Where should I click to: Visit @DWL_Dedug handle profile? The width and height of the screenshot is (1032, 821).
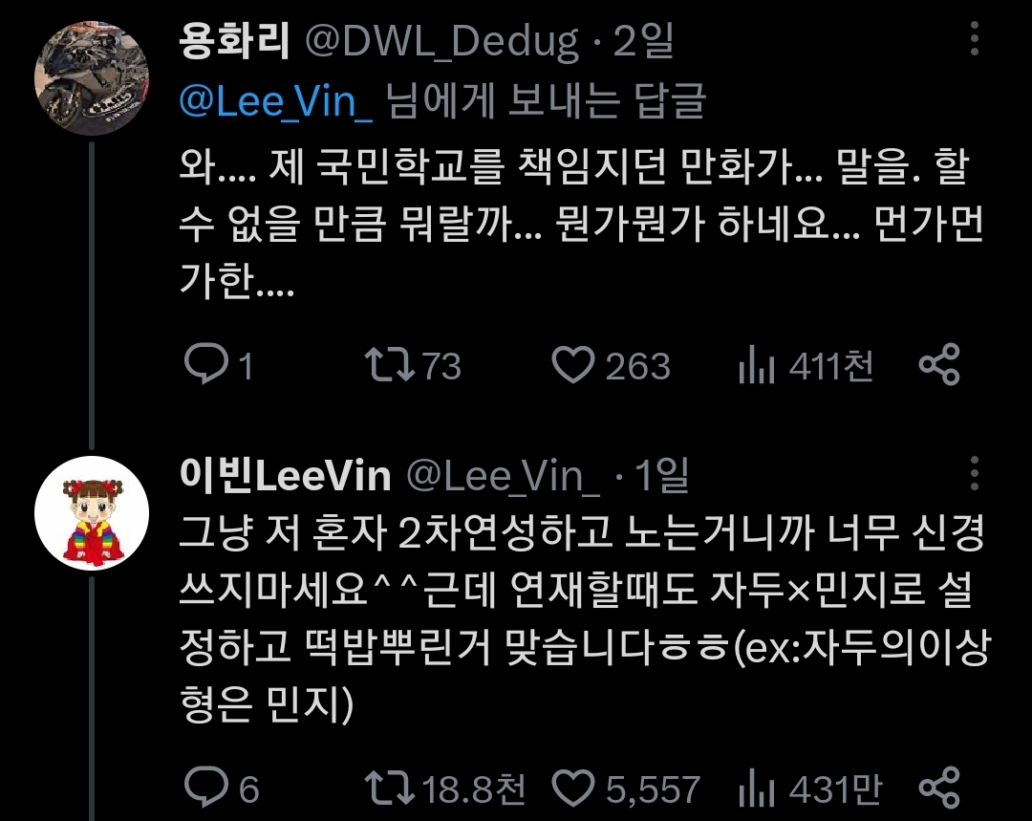click(442, 42)
